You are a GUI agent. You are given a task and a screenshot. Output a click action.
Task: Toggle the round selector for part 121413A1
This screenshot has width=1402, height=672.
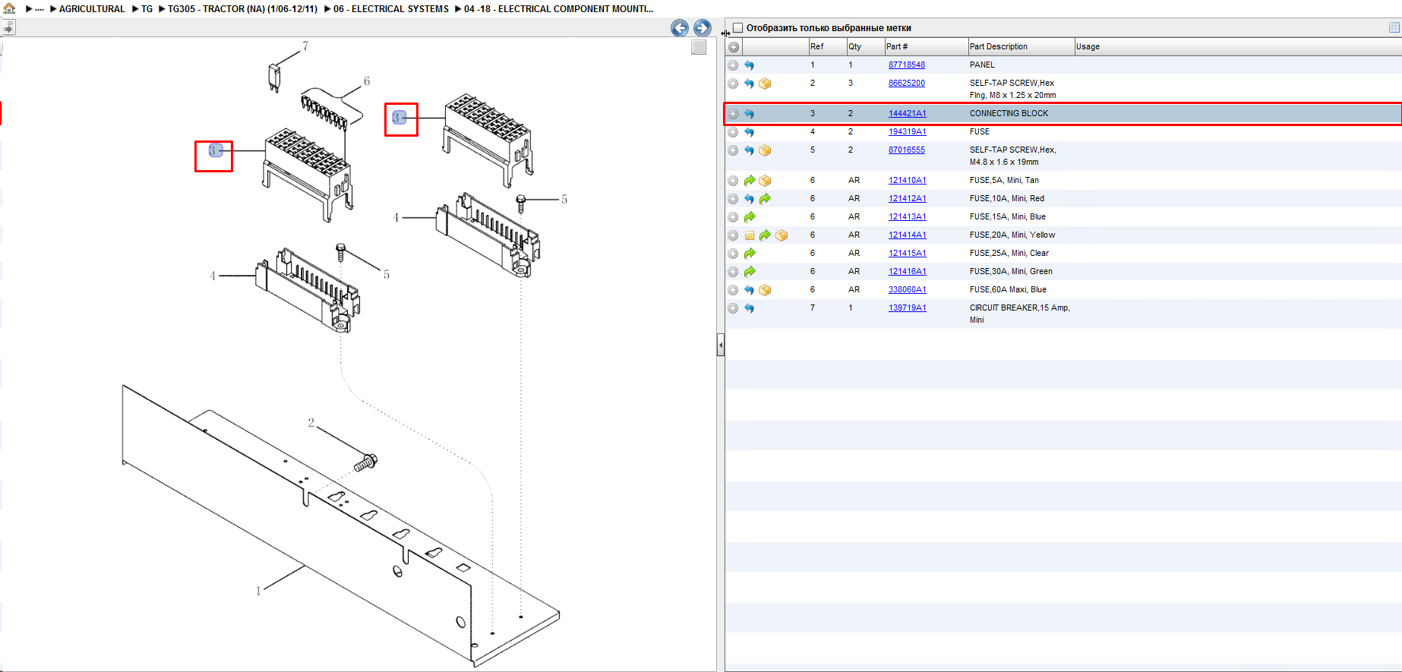click(733, 217)
